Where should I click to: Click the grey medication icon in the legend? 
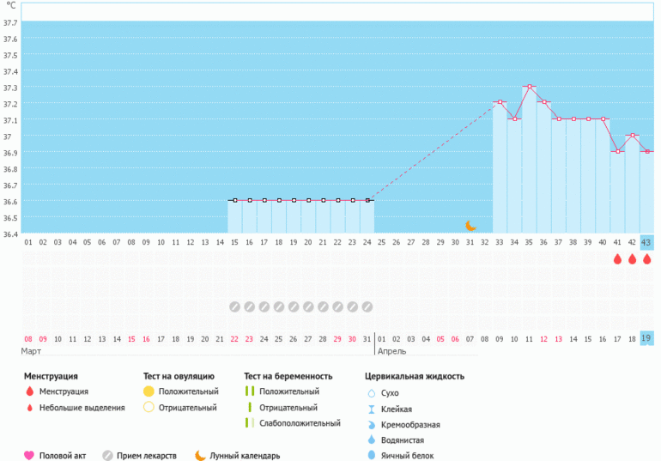tap(108, 456)
